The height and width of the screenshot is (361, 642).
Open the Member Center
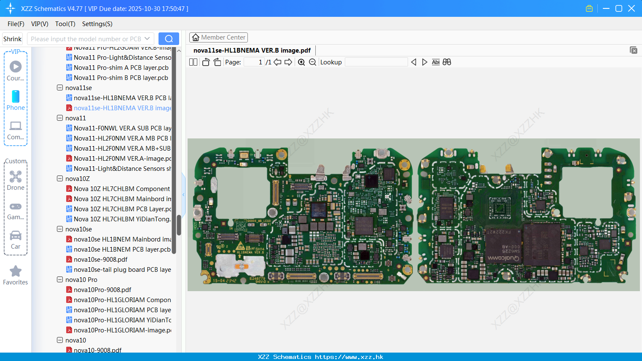218,37
